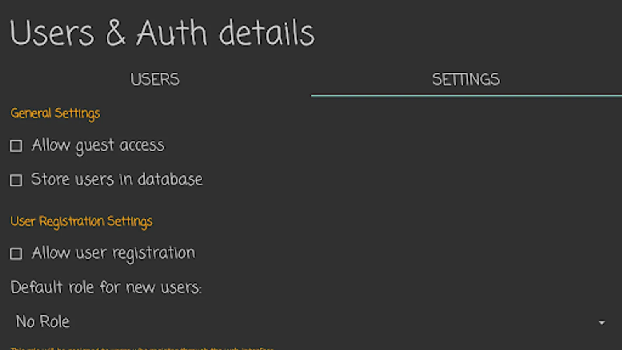The image size is (622, 350).
Task: Open the default role dropdown arrow
Action: point(601,322)
